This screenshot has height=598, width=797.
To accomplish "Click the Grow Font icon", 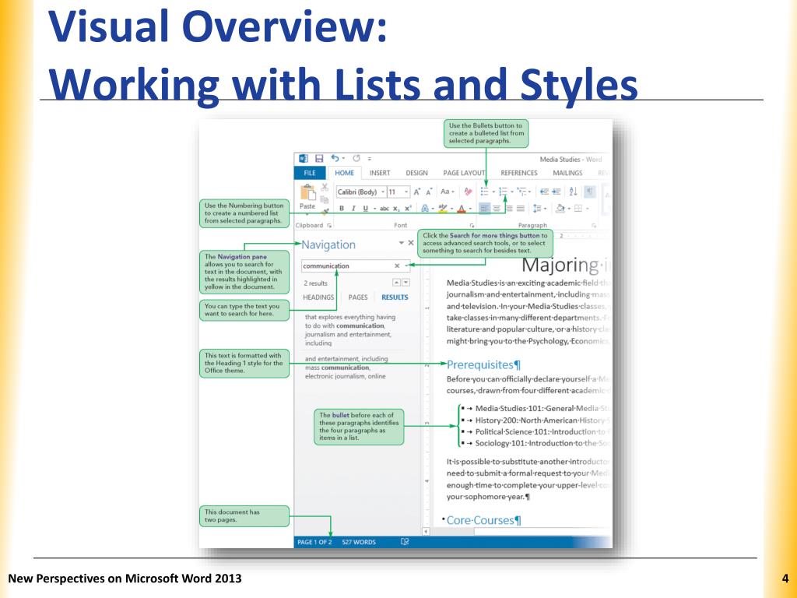I will (x=417, y=192).
